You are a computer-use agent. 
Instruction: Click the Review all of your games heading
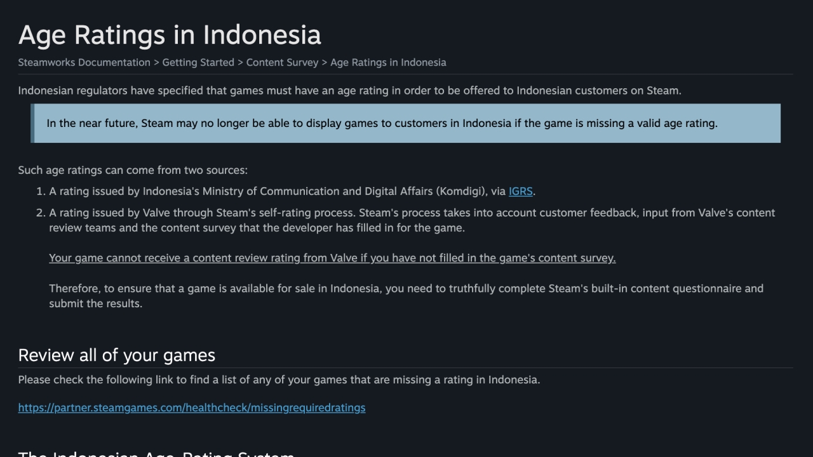pyautogui.click(x=117, y=355)
